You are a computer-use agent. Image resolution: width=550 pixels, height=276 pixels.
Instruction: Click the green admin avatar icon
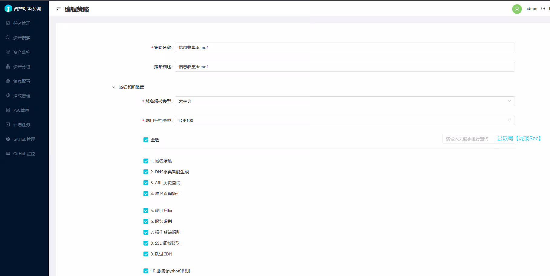tap(517, 9)
